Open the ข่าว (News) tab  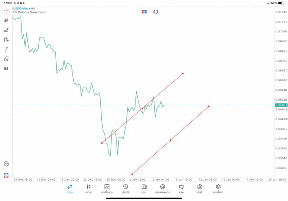point(144,188)
